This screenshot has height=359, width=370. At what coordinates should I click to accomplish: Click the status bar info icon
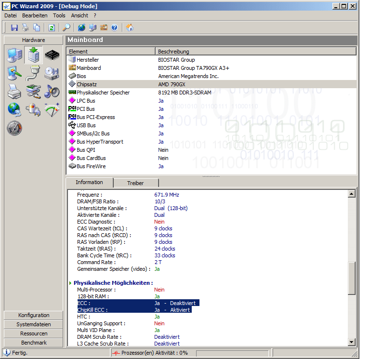click(7, 353)
